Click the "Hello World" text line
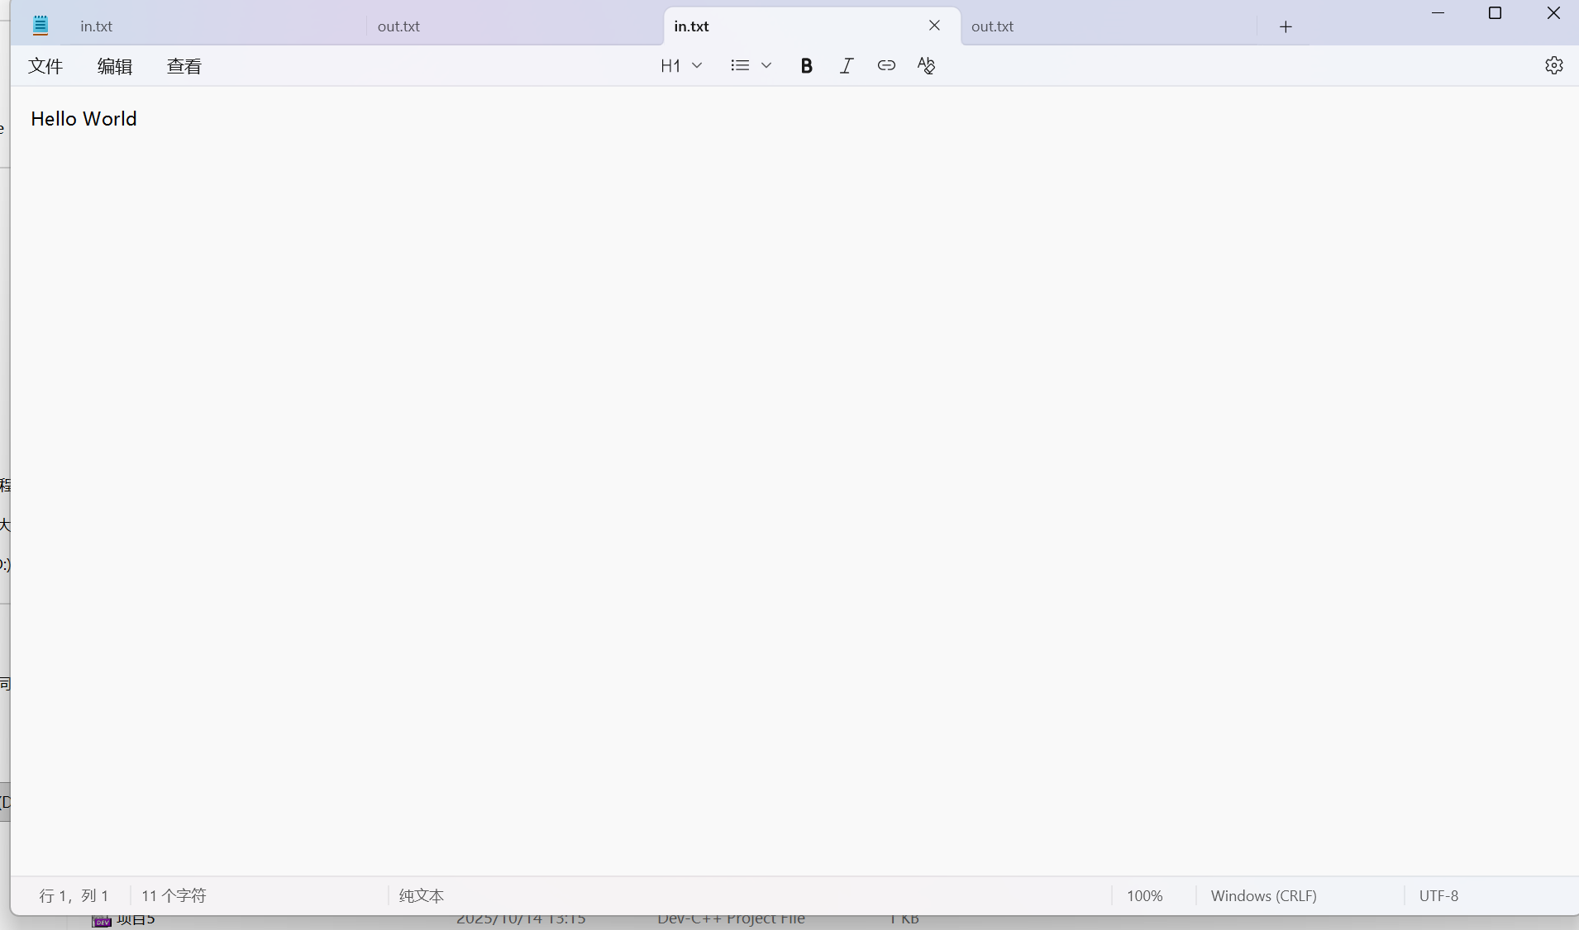This screenshot has height=930, width=1579. 83,119
